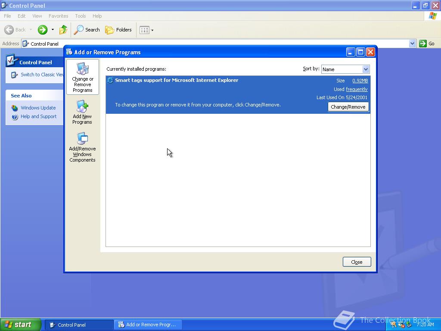
Task: Open the Forward history dropdown arrow
Action: coord(53,30)
